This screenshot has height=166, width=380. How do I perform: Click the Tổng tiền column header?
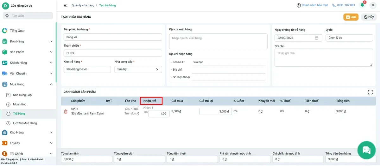343,101
